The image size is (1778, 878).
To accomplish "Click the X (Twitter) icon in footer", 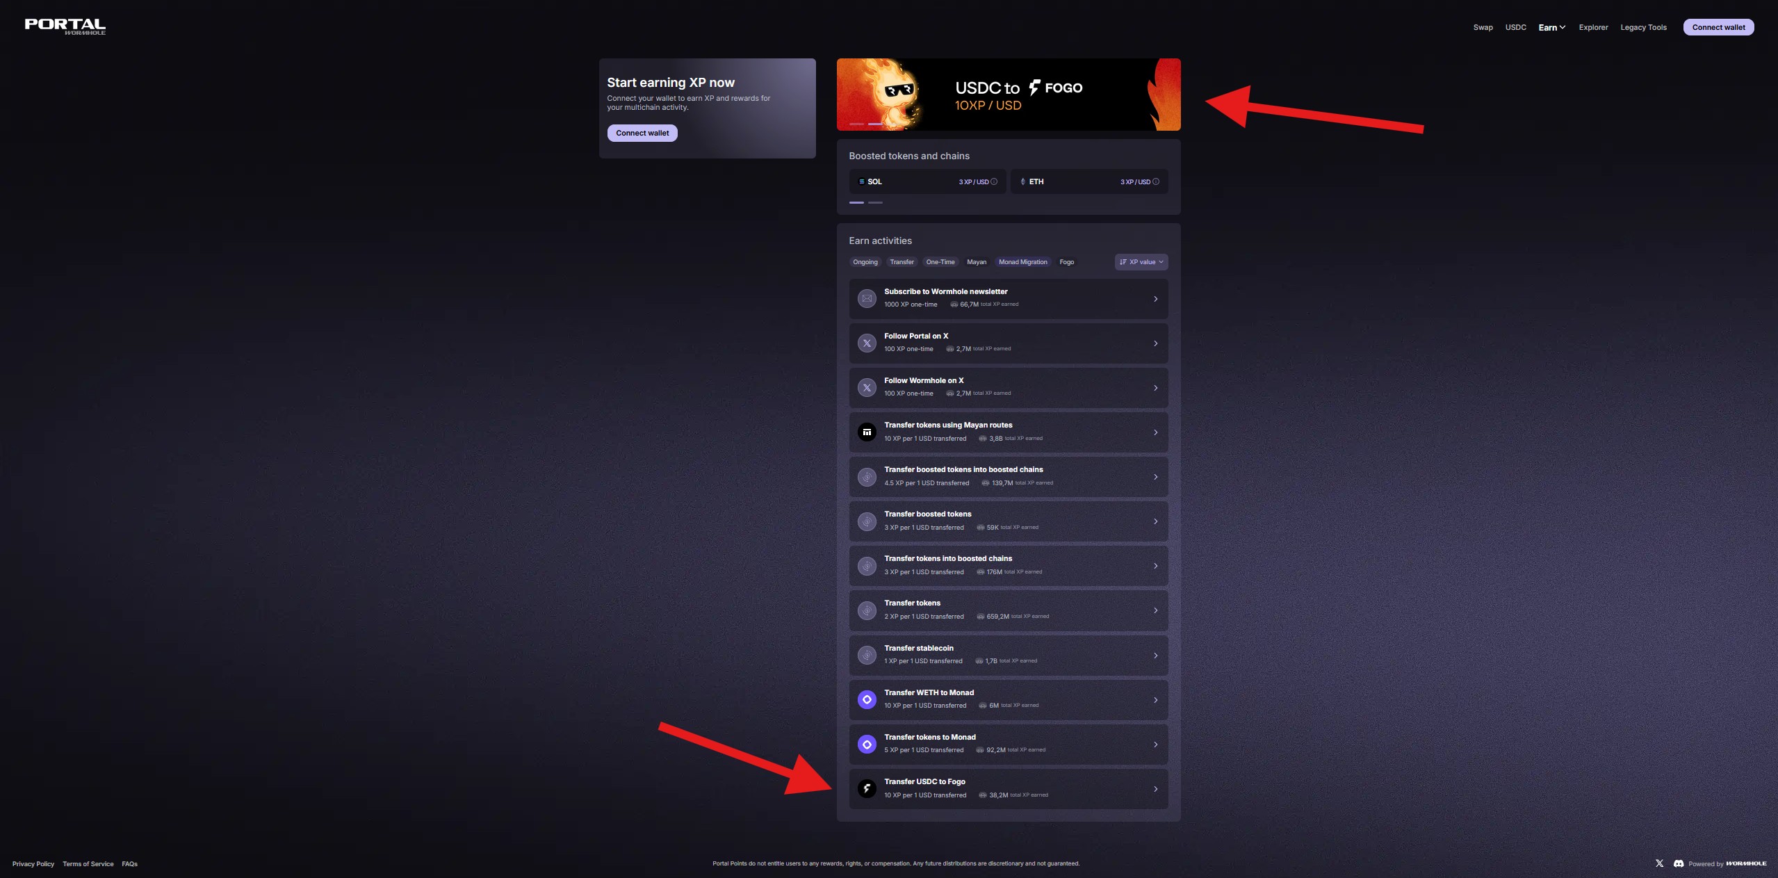I will (1659, 863).
